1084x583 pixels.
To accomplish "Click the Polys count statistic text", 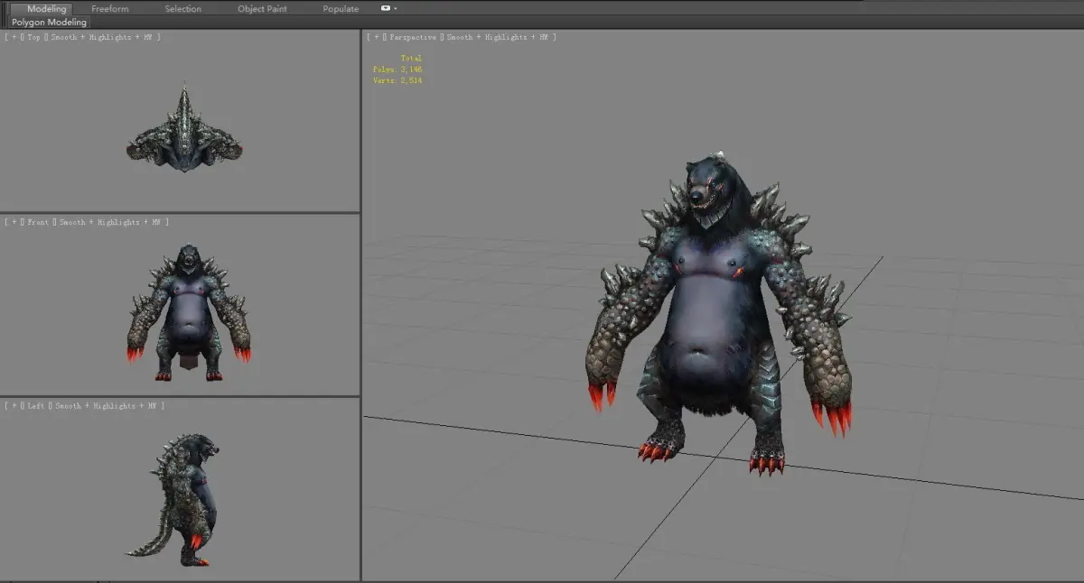I will (x=397, y=69).
